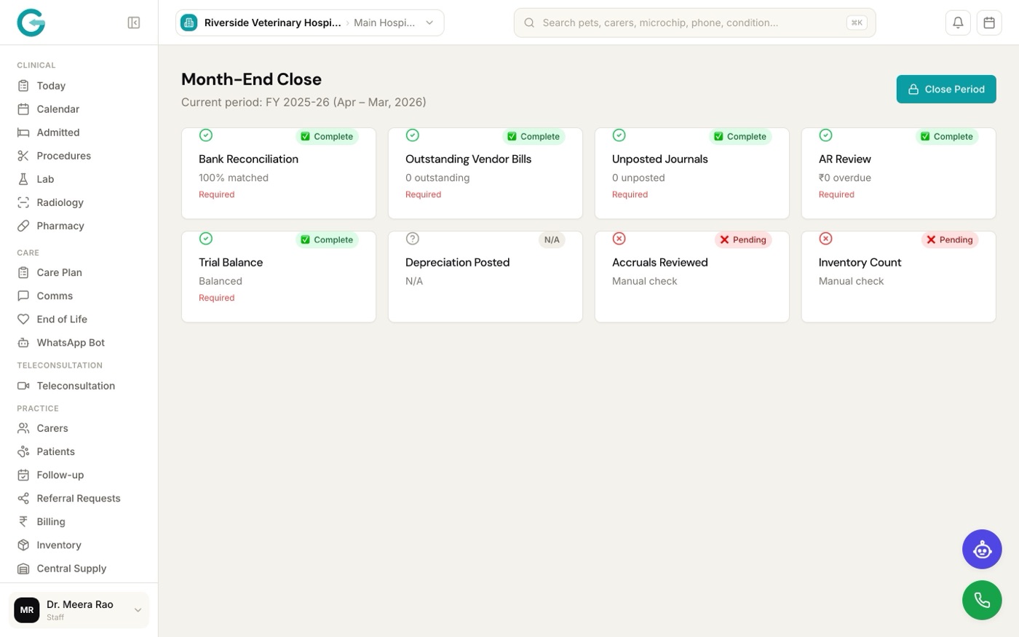1019x637 pixels.
Task: Collapse the sidebar panel
Action: click(134, 23)
